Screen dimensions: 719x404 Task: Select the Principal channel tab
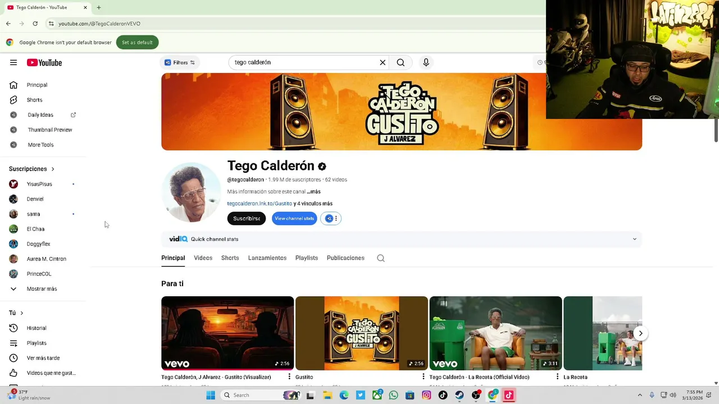click(x=173, y=258)
